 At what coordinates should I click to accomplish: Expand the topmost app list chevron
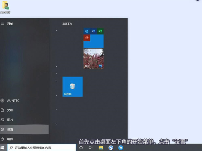pyautogui.click(x=56, y=30)
